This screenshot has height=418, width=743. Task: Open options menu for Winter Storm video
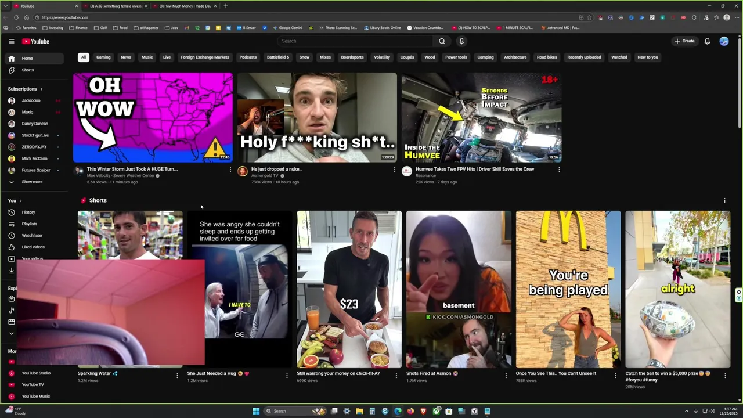coord(230,170)
